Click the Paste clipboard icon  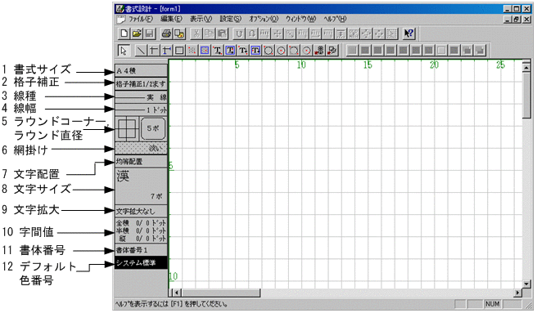[222, 34]
